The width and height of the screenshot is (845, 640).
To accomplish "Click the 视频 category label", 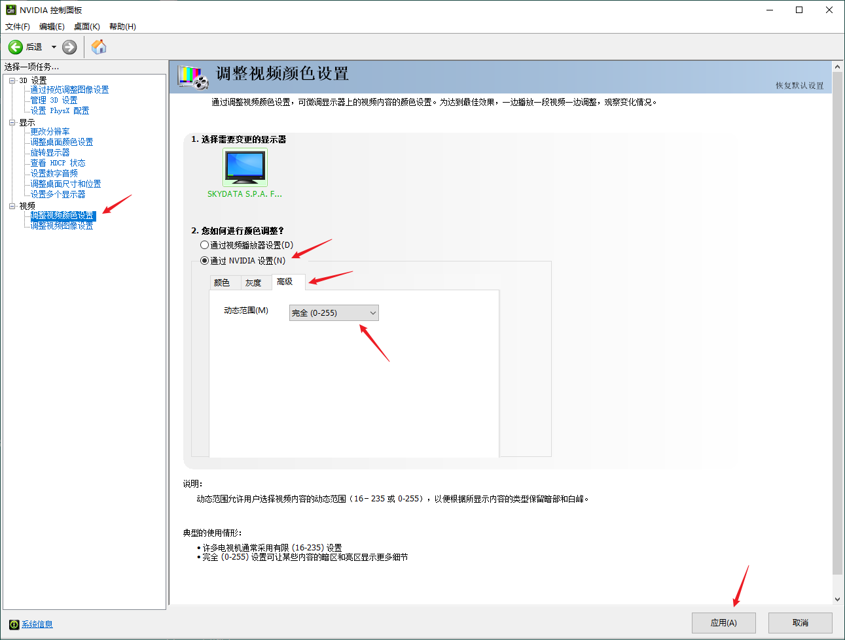I will [x=27, y=206].
